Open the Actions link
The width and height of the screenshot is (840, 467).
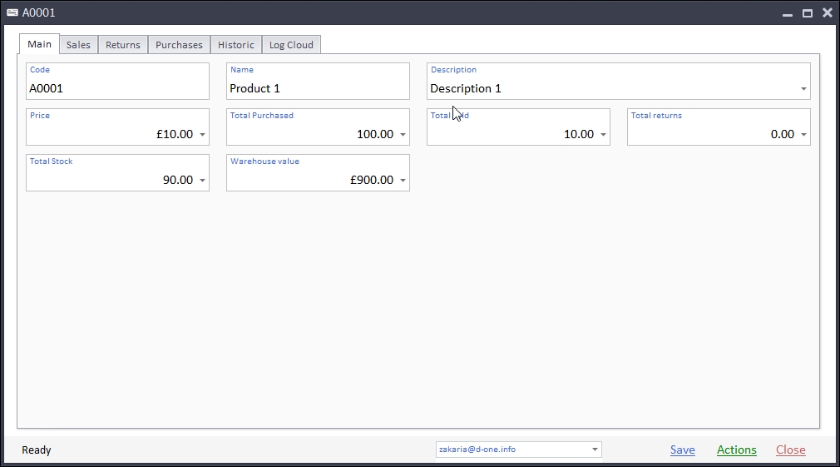[x=736, y=450]
